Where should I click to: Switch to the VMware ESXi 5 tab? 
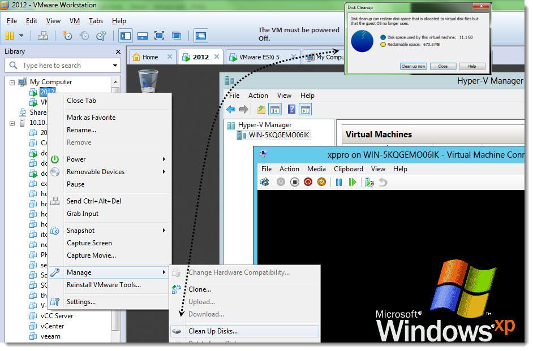point(259,57)
